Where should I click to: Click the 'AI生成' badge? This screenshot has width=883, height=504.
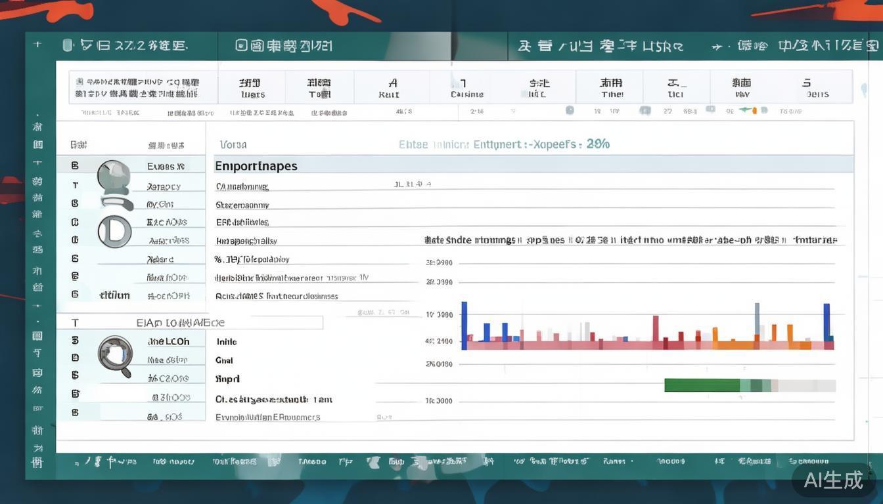click(834, 480)
